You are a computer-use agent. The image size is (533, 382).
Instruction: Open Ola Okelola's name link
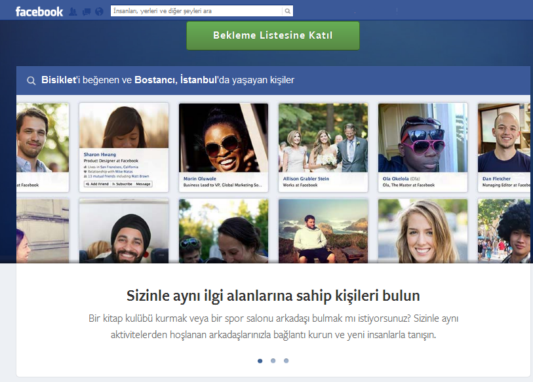[x=396, y=178]
